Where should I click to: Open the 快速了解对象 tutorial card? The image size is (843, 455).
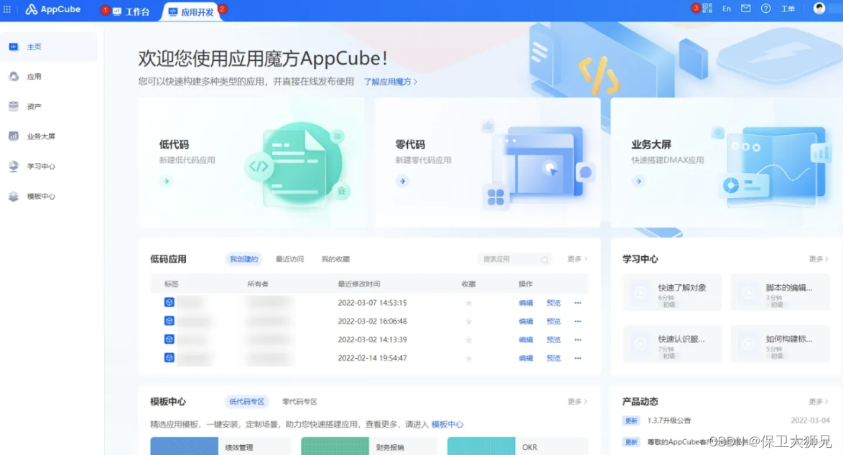672,292
